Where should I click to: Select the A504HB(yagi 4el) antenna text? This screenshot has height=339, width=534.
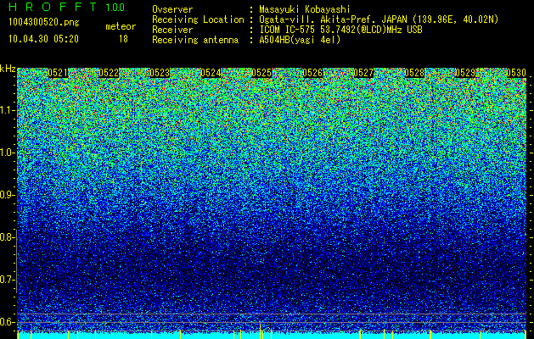click(x=300, y=40)
